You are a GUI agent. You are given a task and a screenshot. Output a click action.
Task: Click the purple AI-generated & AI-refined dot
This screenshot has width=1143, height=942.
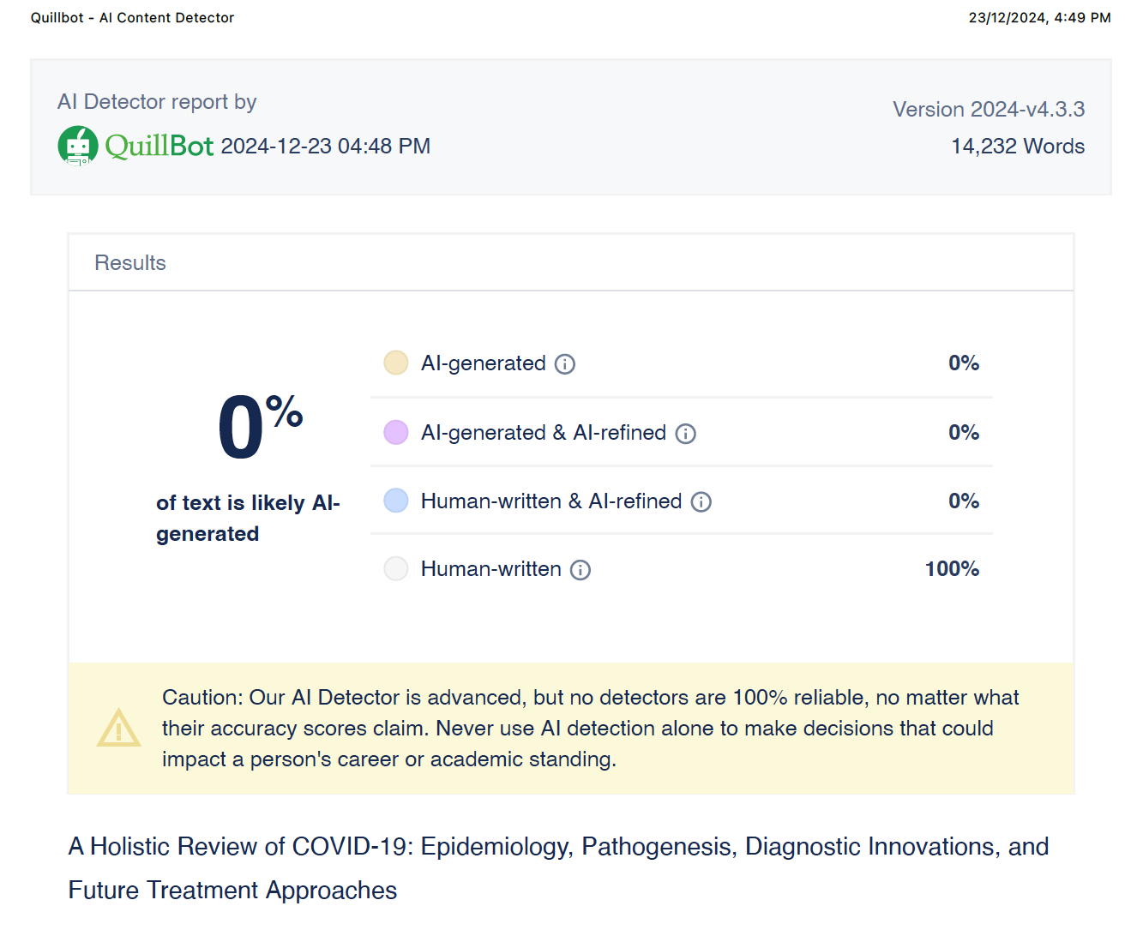396,433
